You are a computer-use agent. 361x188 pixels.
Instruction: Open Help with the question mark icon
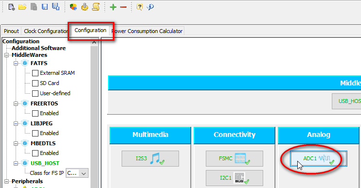click(x=140, y=7)
